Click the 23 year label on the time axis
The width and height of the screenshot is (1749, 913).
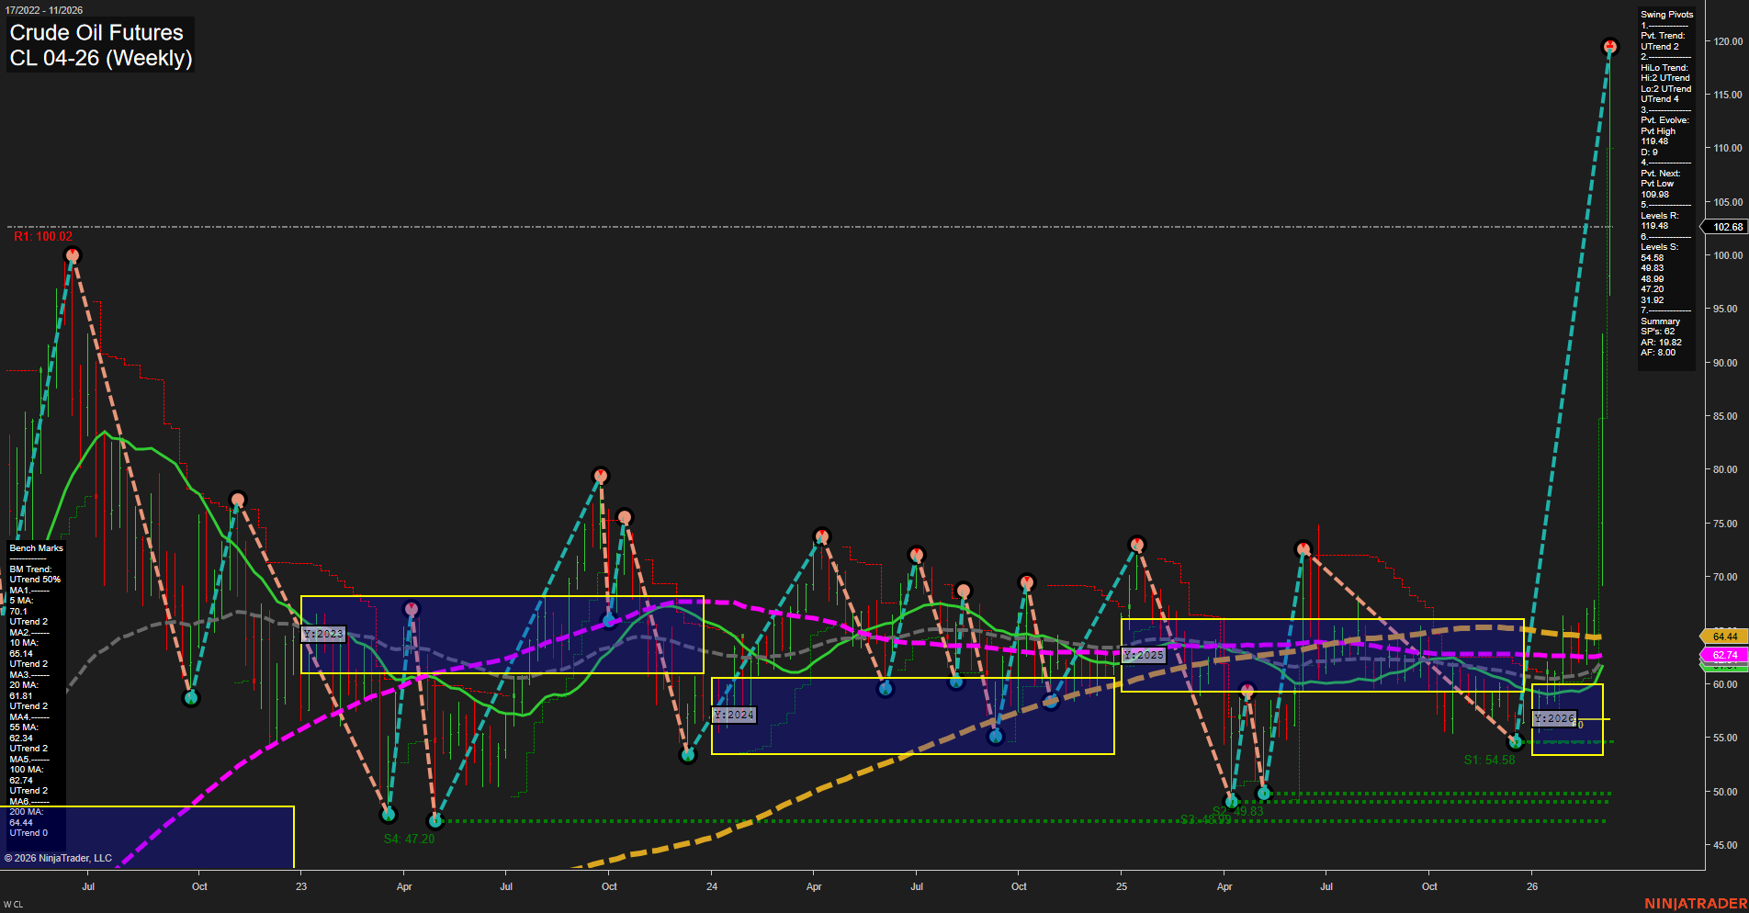300,887
